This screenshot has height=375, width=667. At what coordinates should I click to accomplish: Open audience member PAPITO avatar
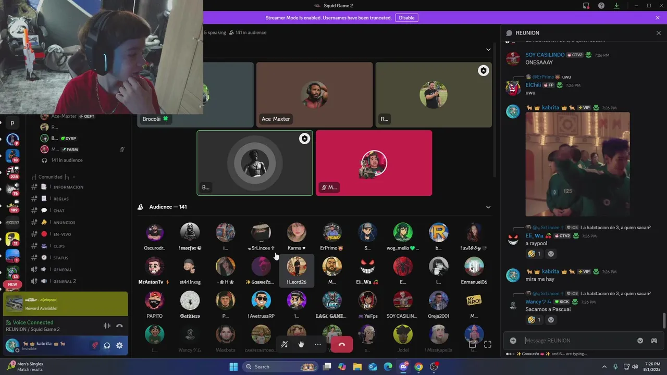pos(155,301)
